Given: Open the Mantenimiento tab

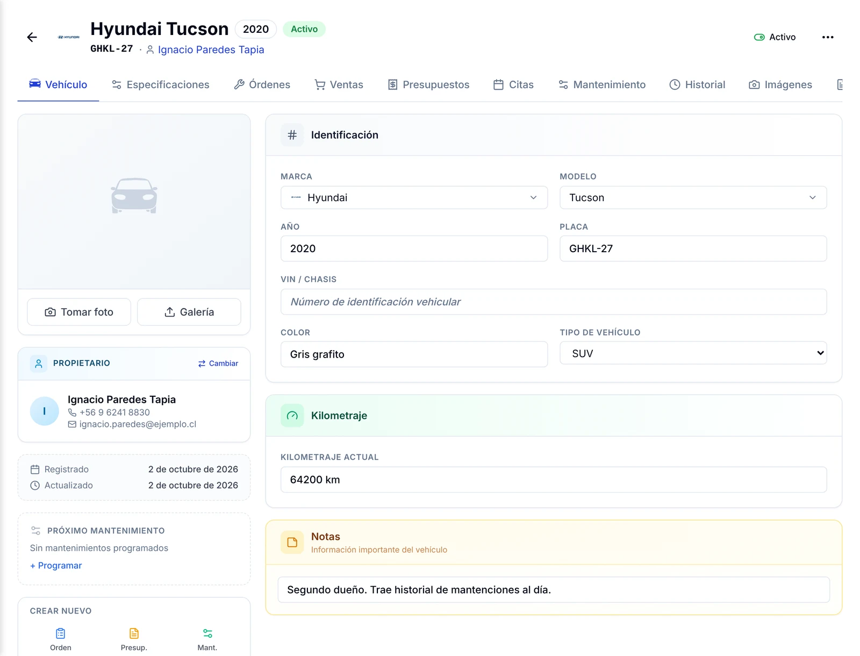Looking at the screenshot, I should [x=602, y=84].
